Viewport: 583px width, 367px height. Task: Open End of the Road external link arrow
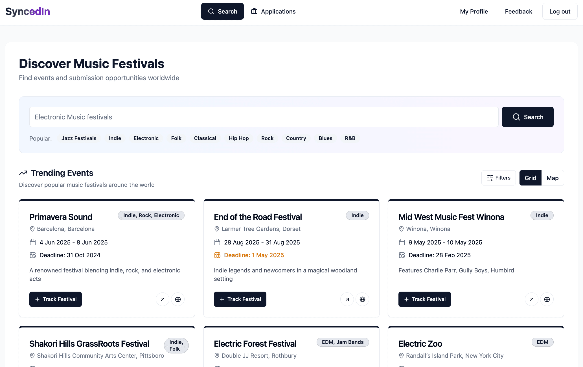(347, 299)
